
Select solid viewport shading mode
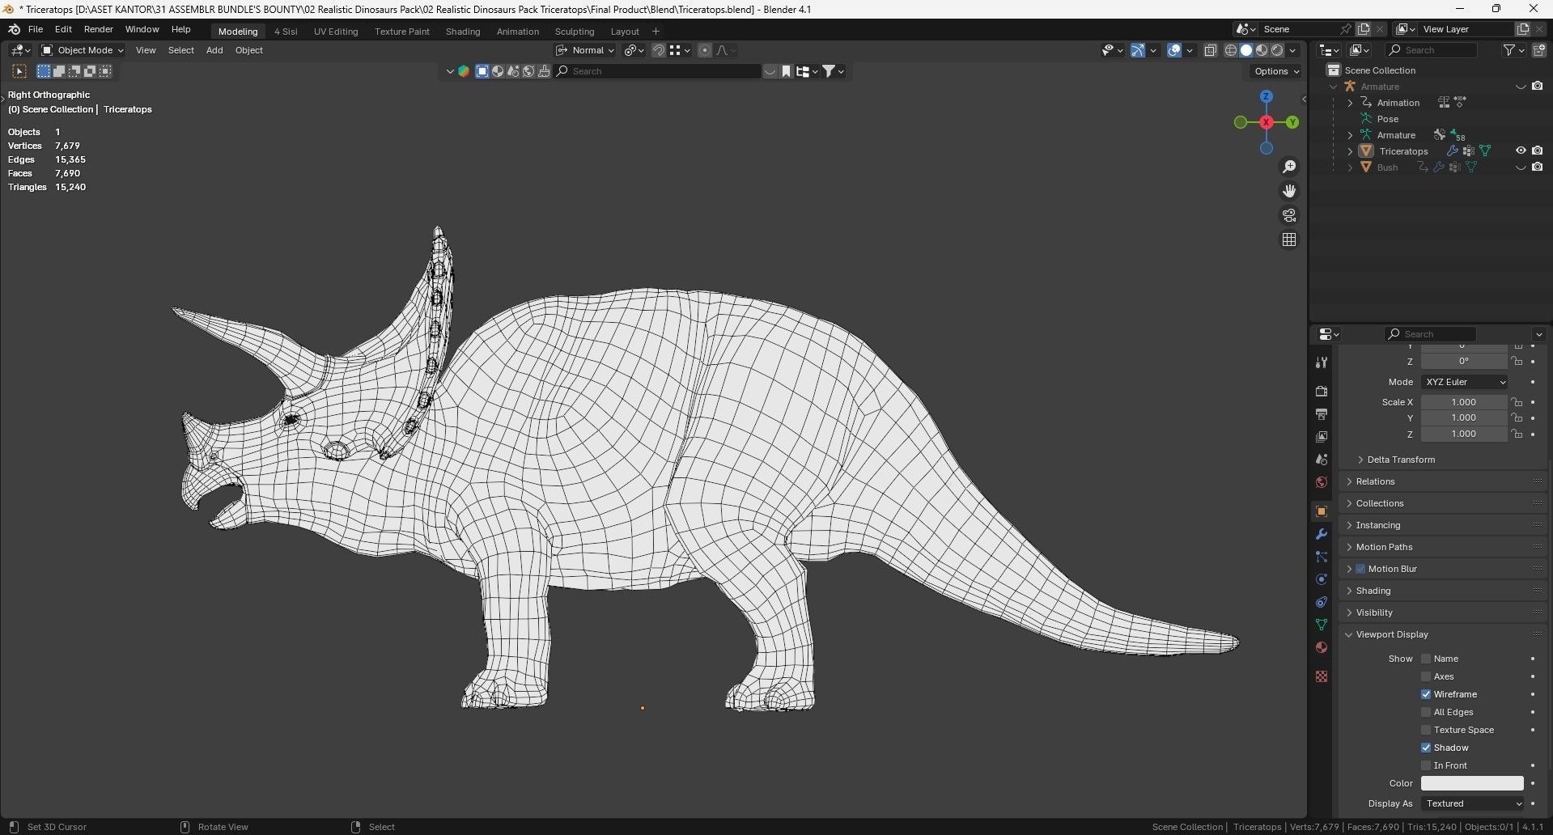point(1246,50)
